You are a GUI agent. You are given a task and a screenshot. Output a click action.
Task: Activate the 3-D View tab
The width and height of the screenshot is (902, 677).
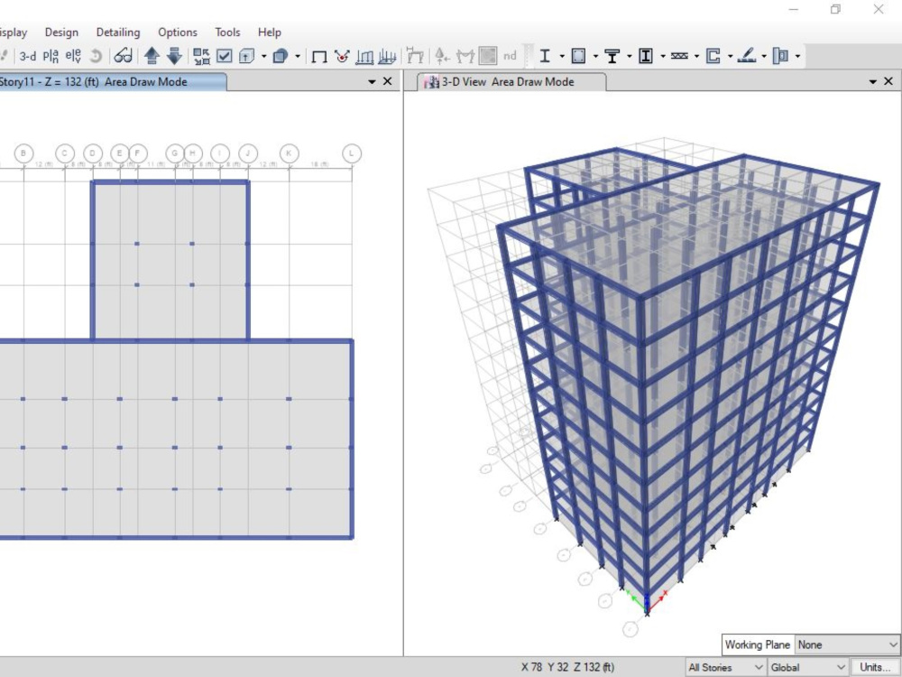tap(511, 82)
